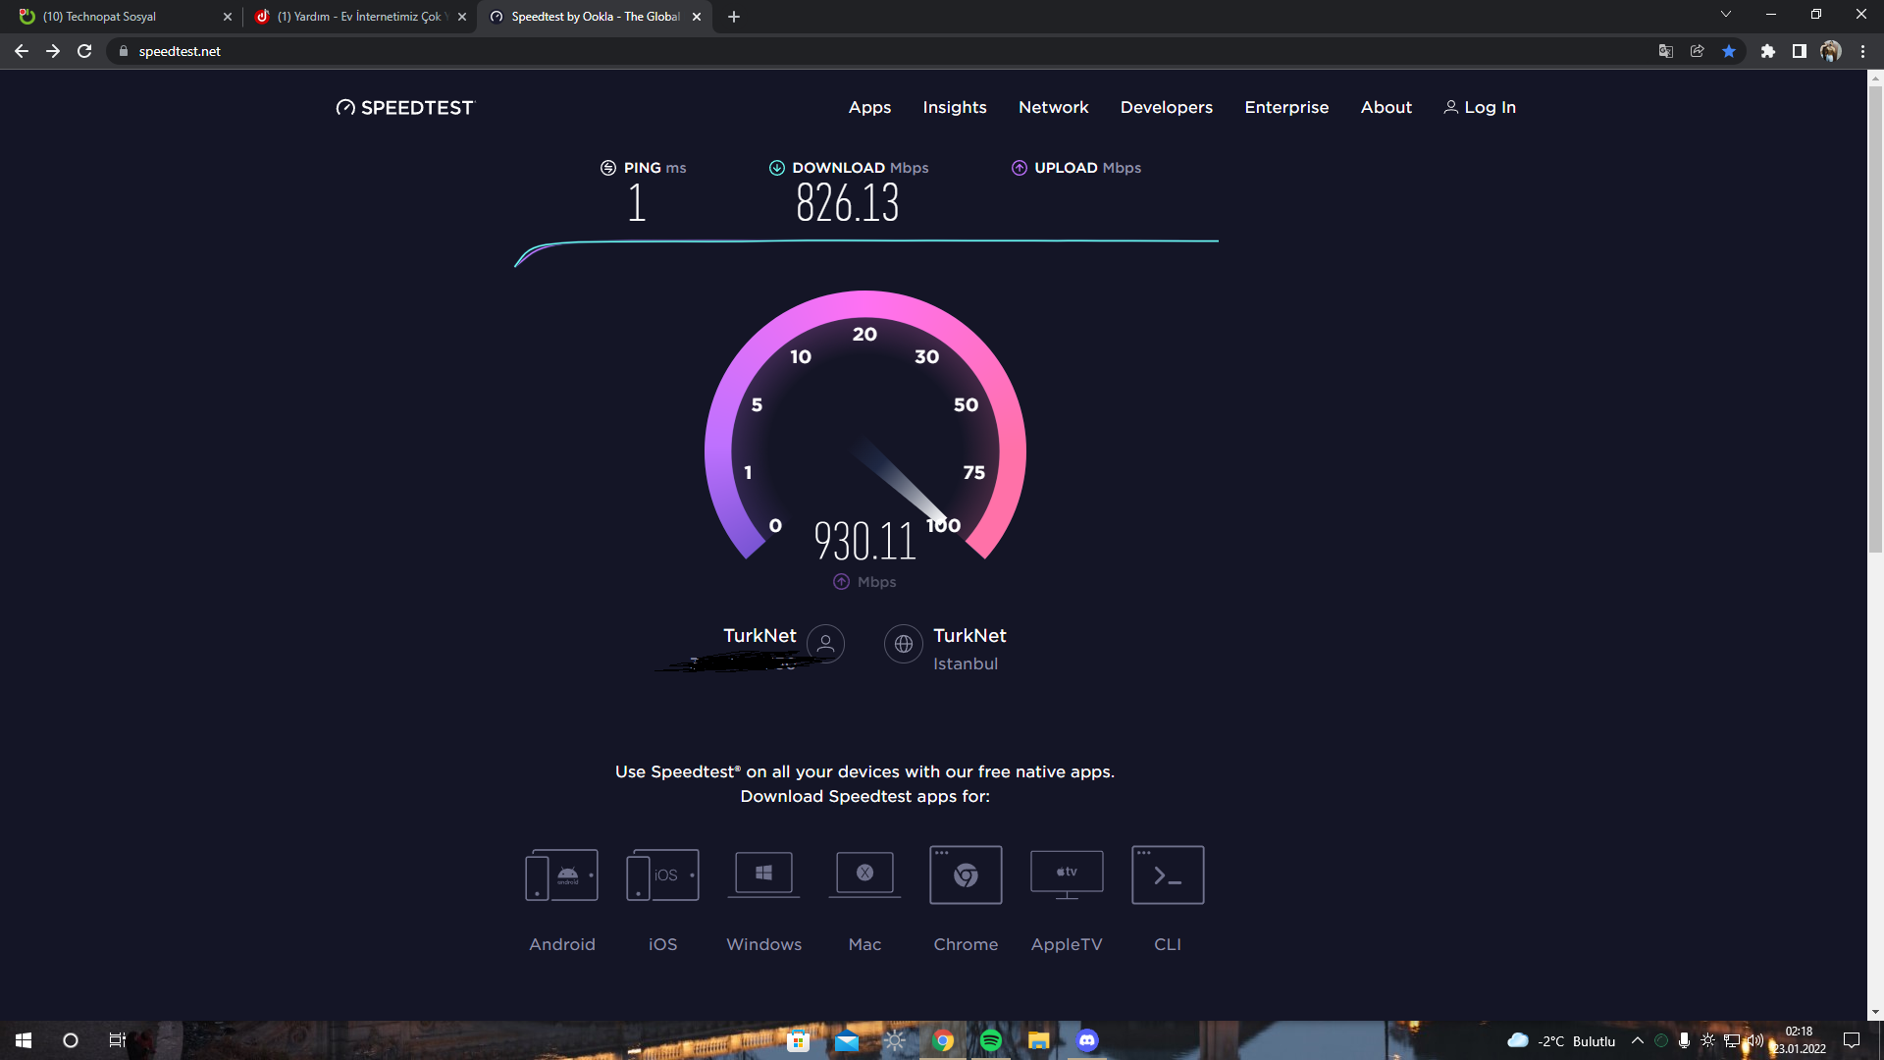
Task: Open the Apps menu item
Action: [869, 107]
